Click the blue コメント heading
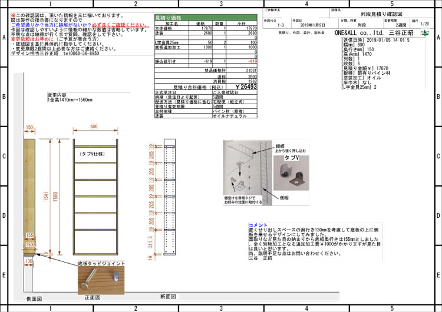This screenshot has height=312, width=442. pos(258,225)
